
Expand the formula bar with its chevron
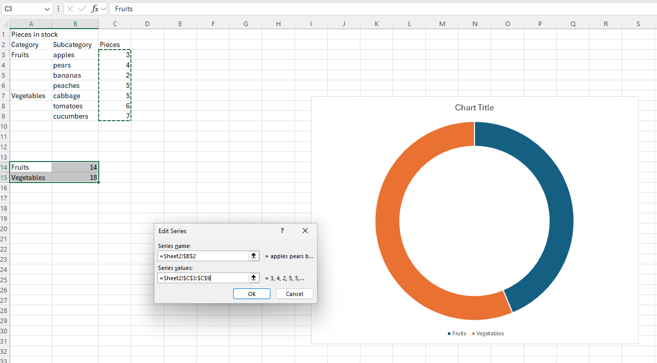[x=104, y=9]
